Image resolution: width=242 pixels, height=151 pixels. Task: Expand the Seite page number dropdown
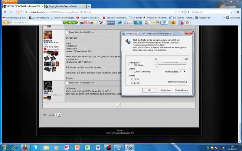coord(59,115)
